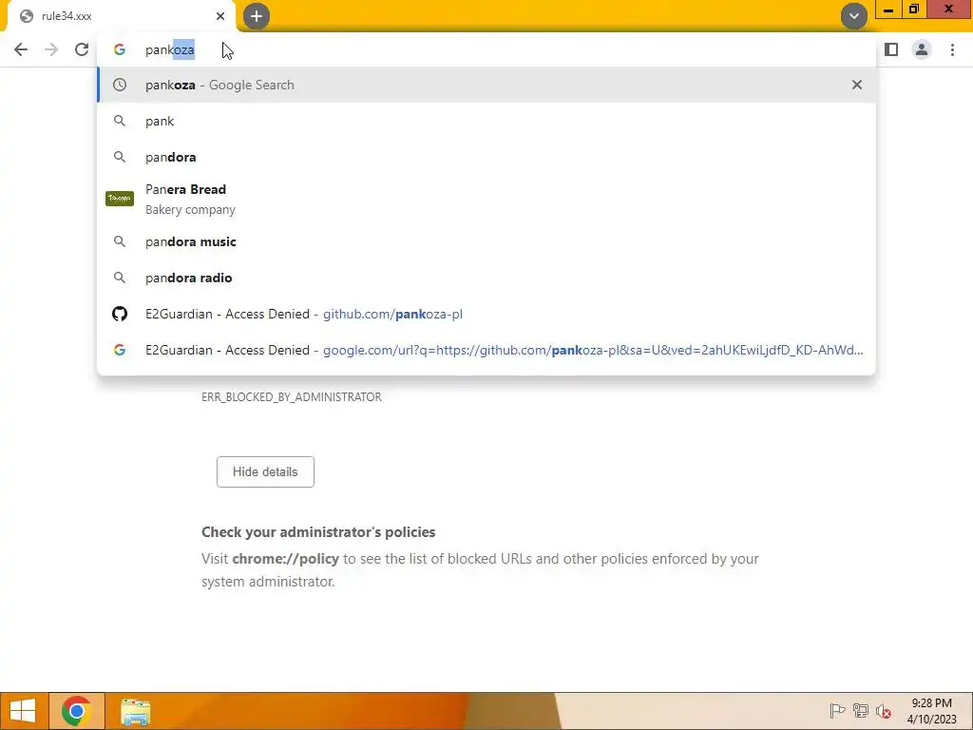Open the Windows Start menu
Screen dimensions: 973x730
[23, 711]
